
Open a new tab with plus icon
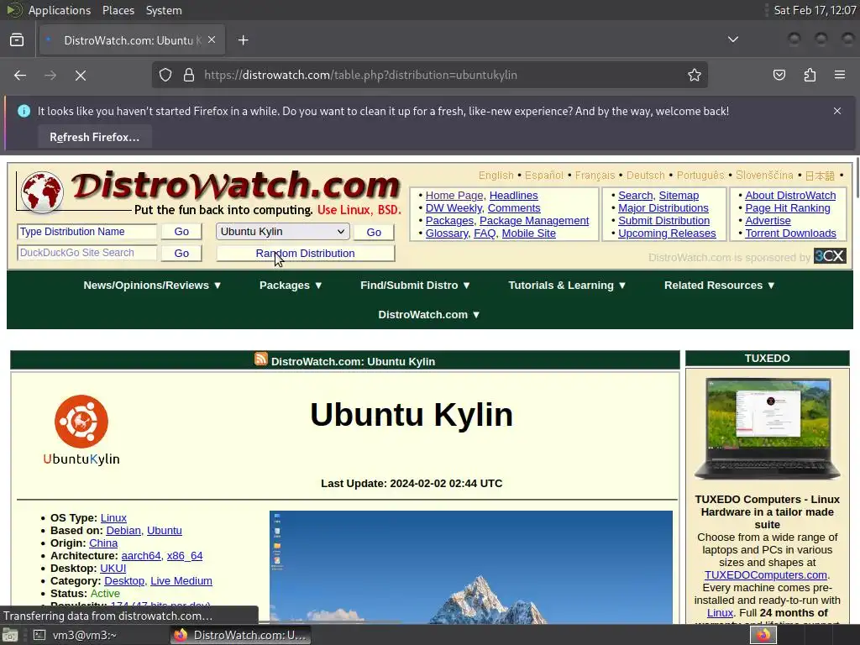[243, 40]
